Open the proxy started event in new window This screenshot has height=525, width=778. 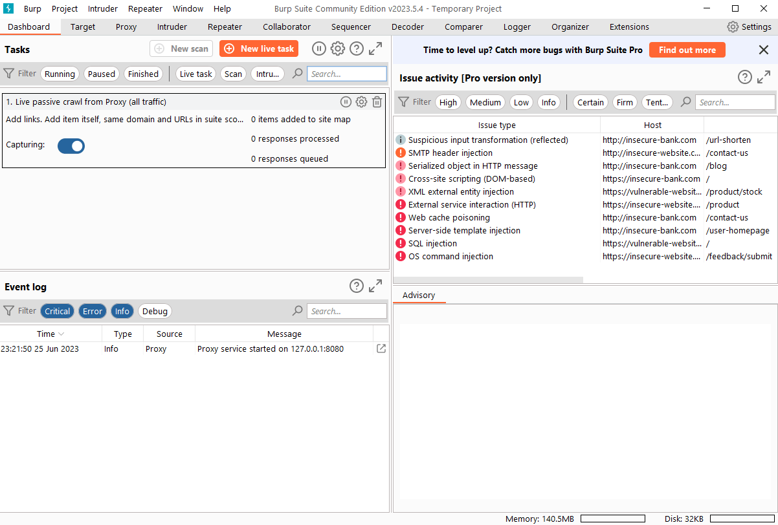381,348
